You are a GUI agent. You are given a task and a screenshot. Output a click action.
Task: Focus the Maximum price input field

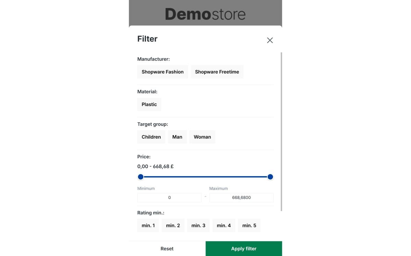(241, 198)
